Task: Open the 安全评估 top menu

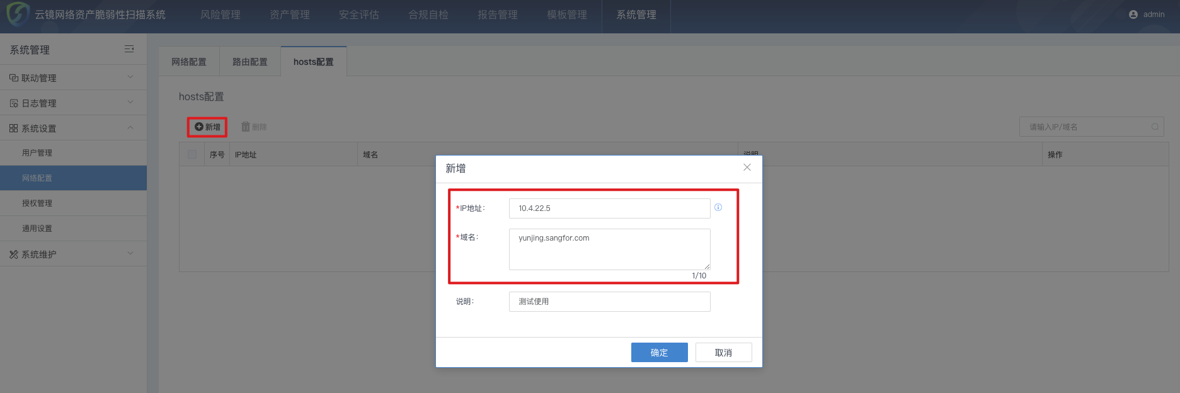Action: pyautogui.click(x=359, y=14)
